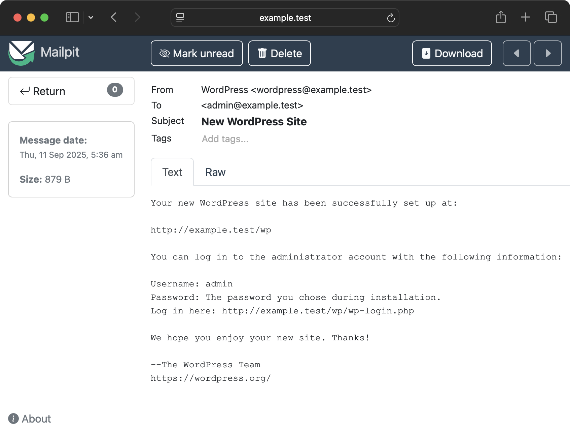Open the previous message with the left arrow
This screenshot has height=432, width=570.
point(516,53)
